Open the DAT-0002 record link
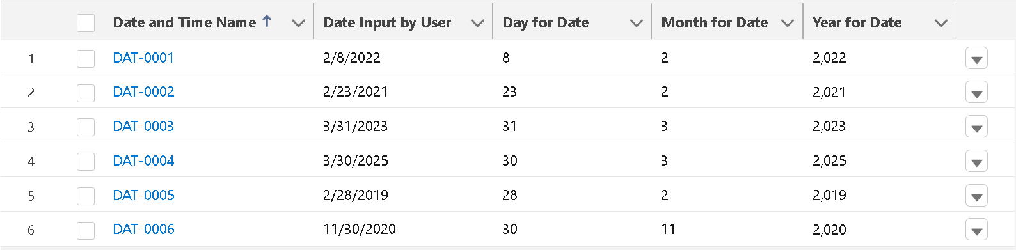The image size is (1016, 250). pyautogui.click(x=143, y=91)
